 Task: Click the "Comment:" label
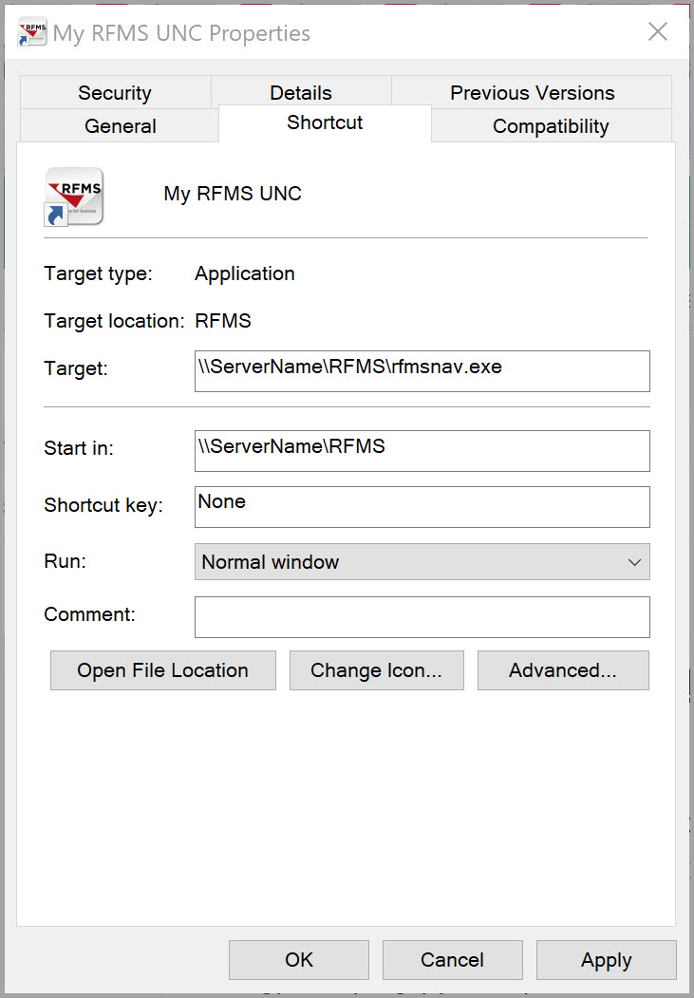click(89, 614)
